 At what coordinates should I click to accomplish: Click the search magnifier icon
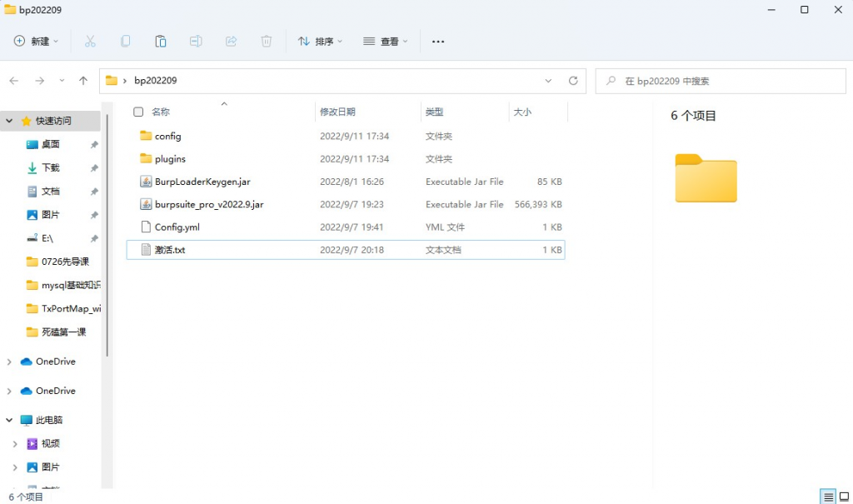click(611, 81)
